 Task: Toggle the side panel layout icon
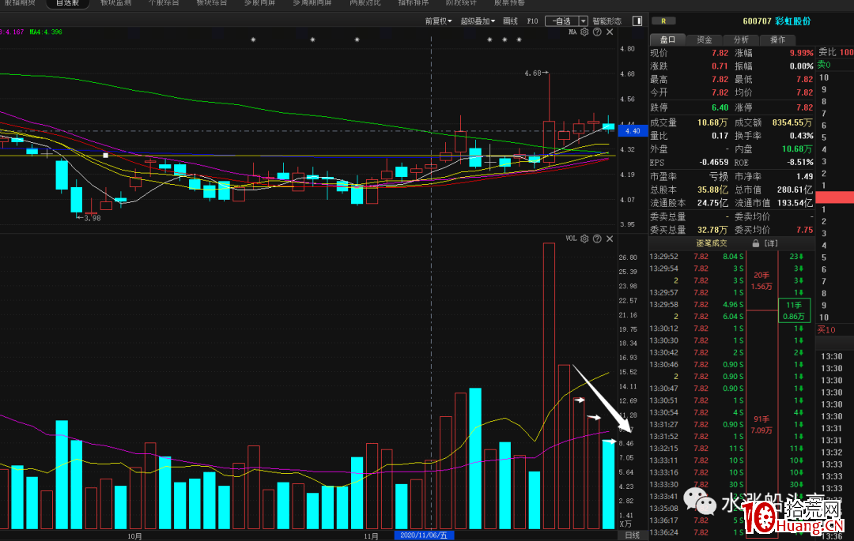click(x=637, y=21)
